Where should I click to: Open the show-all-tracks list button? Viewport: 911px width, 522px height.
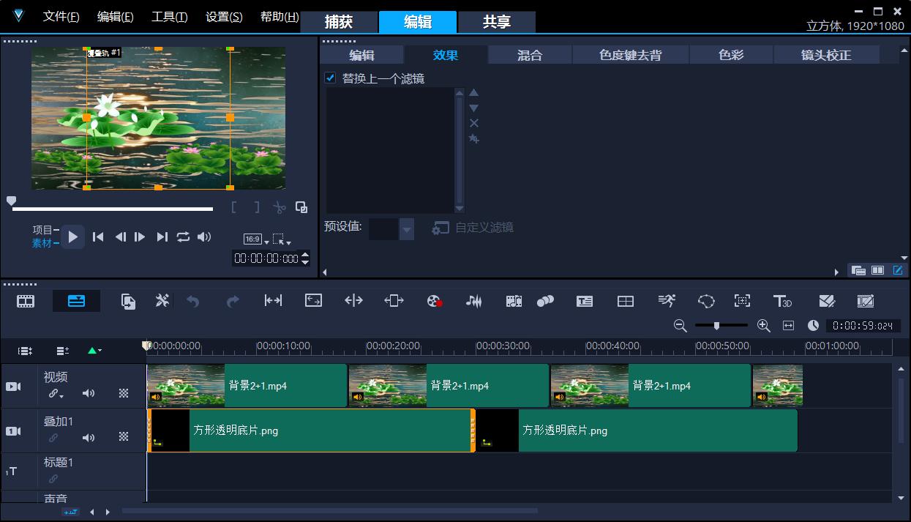point(26,351)
